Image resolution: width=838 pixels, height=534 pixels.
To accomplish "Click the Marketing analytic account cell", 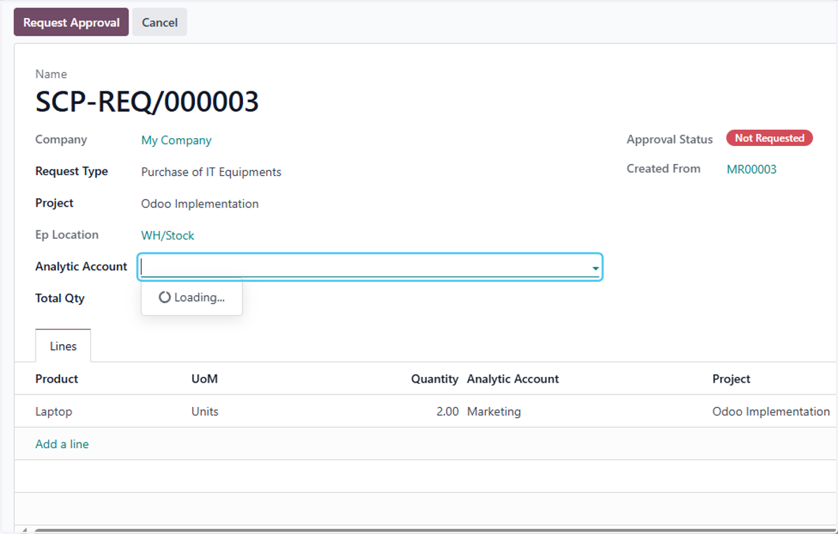I will pos(494,411).
